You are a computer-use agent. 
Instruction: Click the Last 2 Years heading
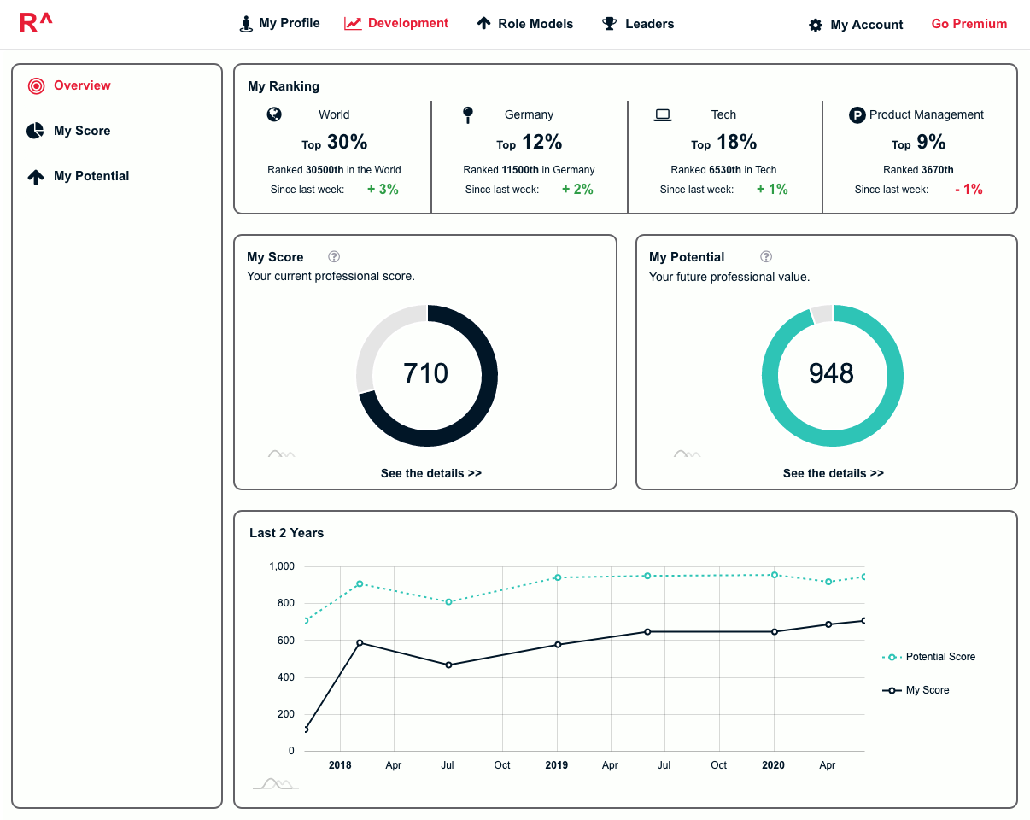click(x=287, y=533)
